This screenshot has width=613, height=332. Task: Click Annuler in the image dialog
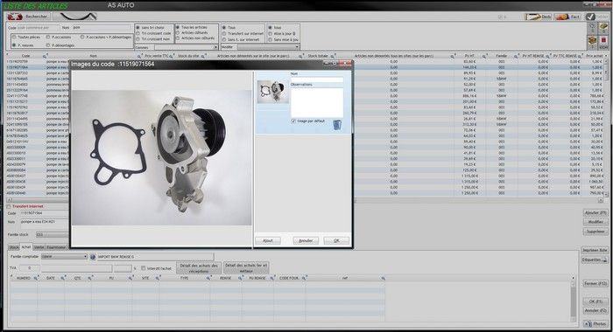(306, 241)
